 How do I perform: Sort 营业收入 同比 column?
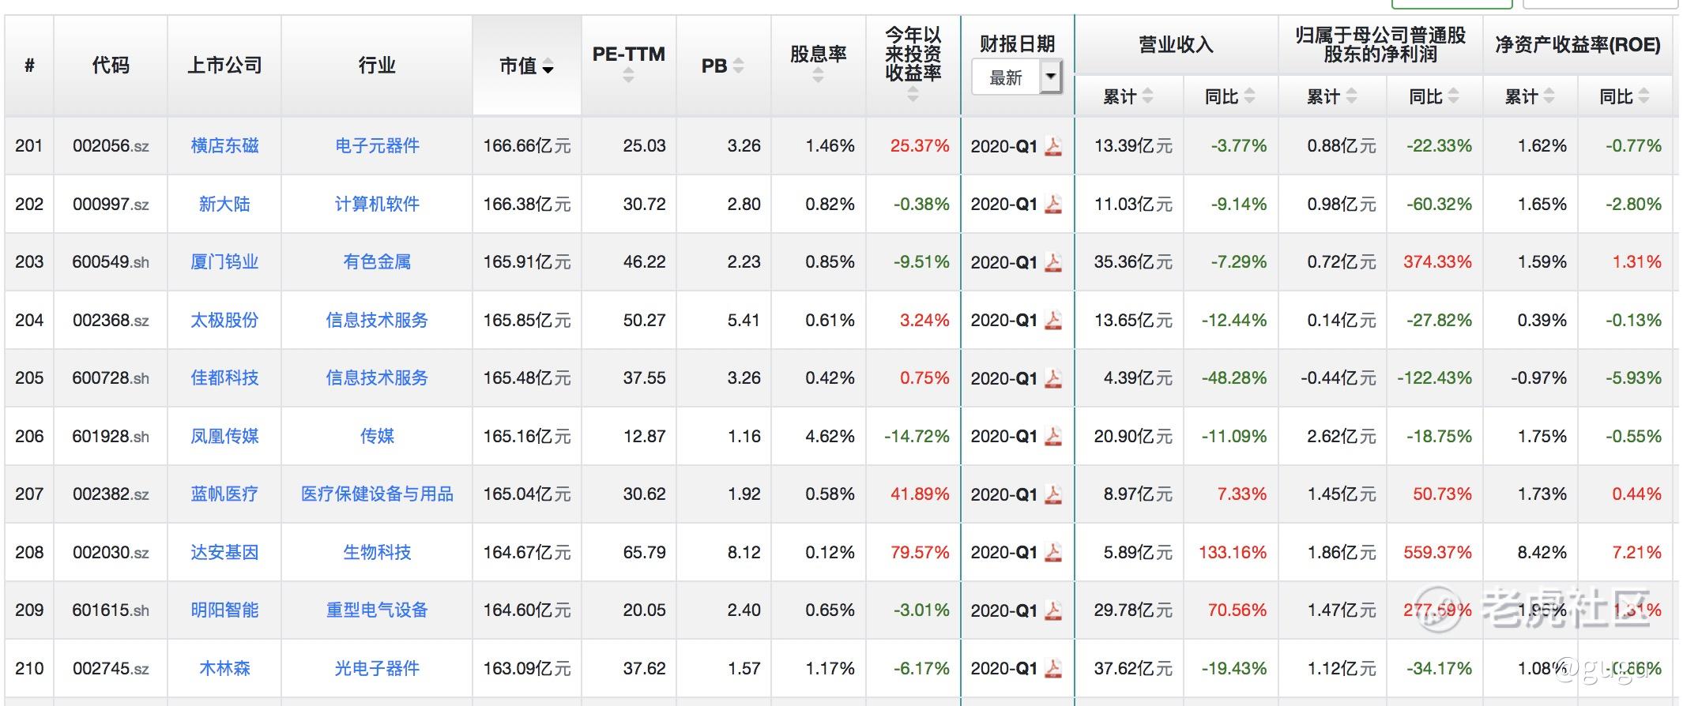click(x=1249, y=96)
